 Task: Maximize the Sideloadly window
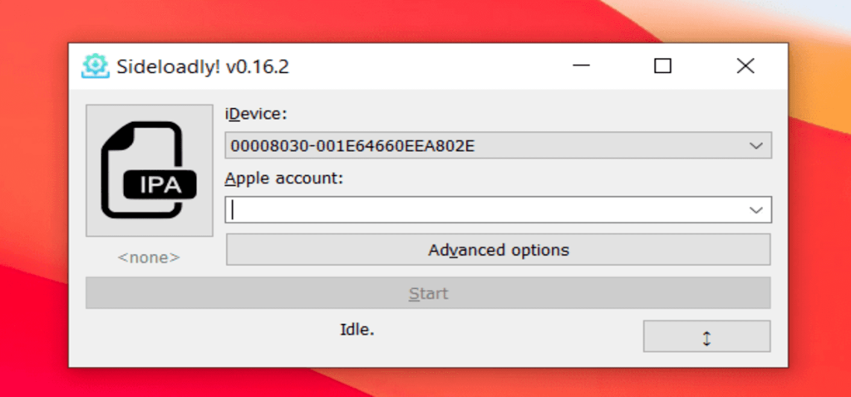click(x=662, y=66)
